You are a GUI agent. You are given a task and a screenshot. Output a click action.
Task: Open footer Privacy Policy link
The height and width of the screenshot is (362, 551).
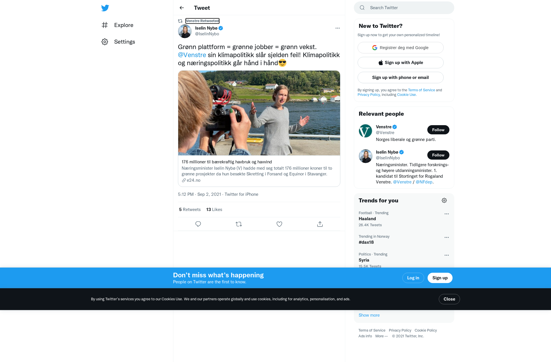click(x=400, y=330)
